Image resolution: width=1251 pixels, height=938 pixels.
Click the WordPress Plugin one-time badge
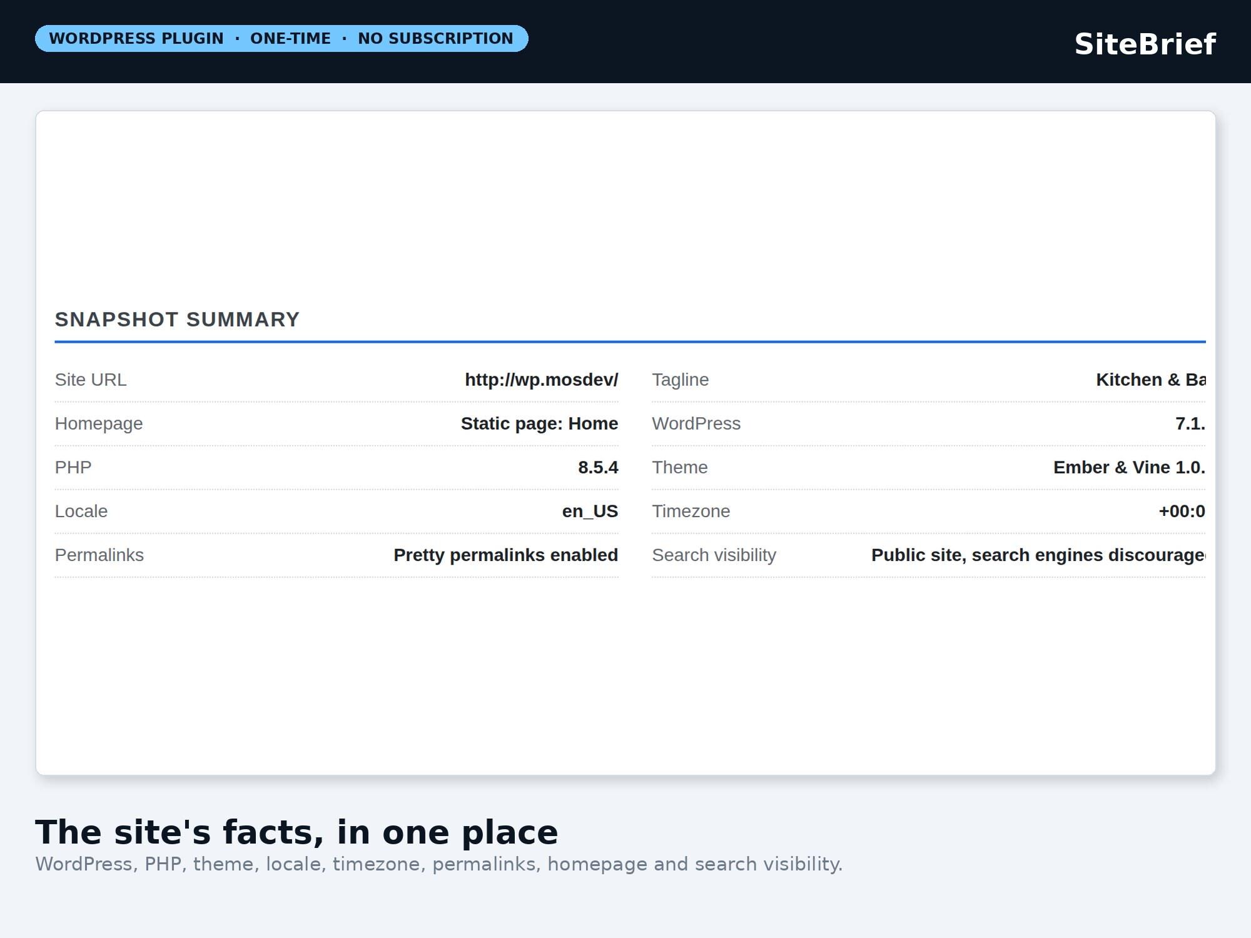tap(281, 39)
